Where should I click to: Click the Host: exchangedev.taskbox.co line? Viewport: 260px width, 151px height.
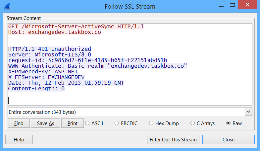(55, 32)
